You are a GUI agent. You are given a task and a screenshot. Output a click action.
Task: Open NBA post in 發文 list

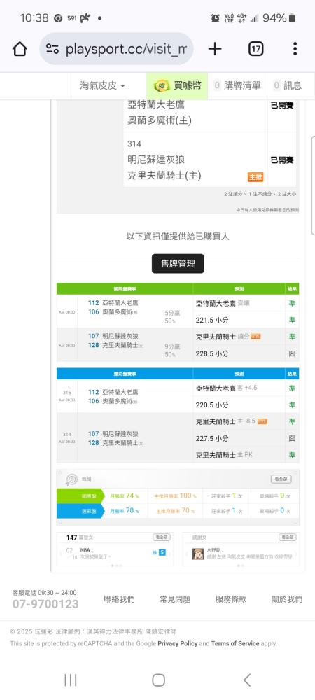click(96, 554)
